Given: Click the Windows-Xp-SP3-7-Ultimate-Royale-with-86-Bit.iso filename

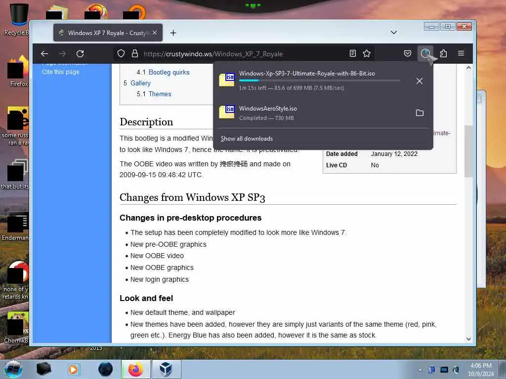Looking at the screenshot, I should tap(307, 74).
